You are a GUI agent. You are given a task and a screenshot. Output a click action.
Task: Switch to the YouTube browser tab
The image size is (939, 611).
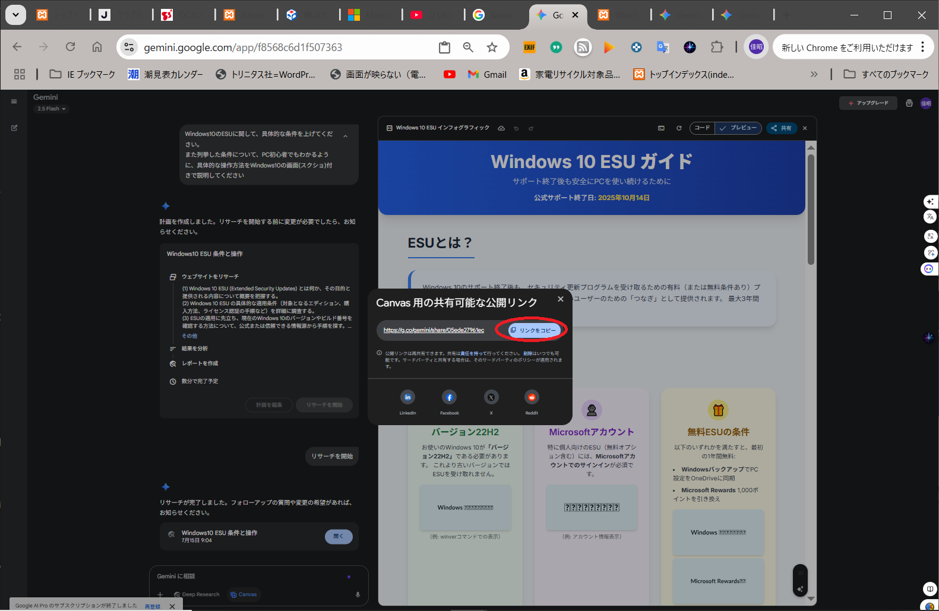click(433, 15)
